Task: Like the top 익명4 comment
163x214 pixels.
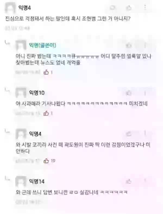Action: 128,8
